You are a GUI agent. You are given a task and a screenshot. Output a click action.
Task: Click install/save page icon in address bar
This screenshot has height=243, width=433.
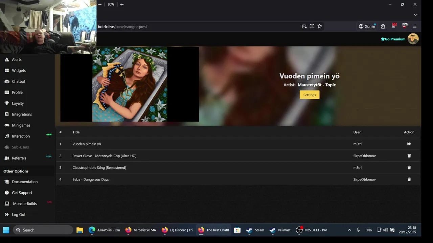click(x=312, y=26)
